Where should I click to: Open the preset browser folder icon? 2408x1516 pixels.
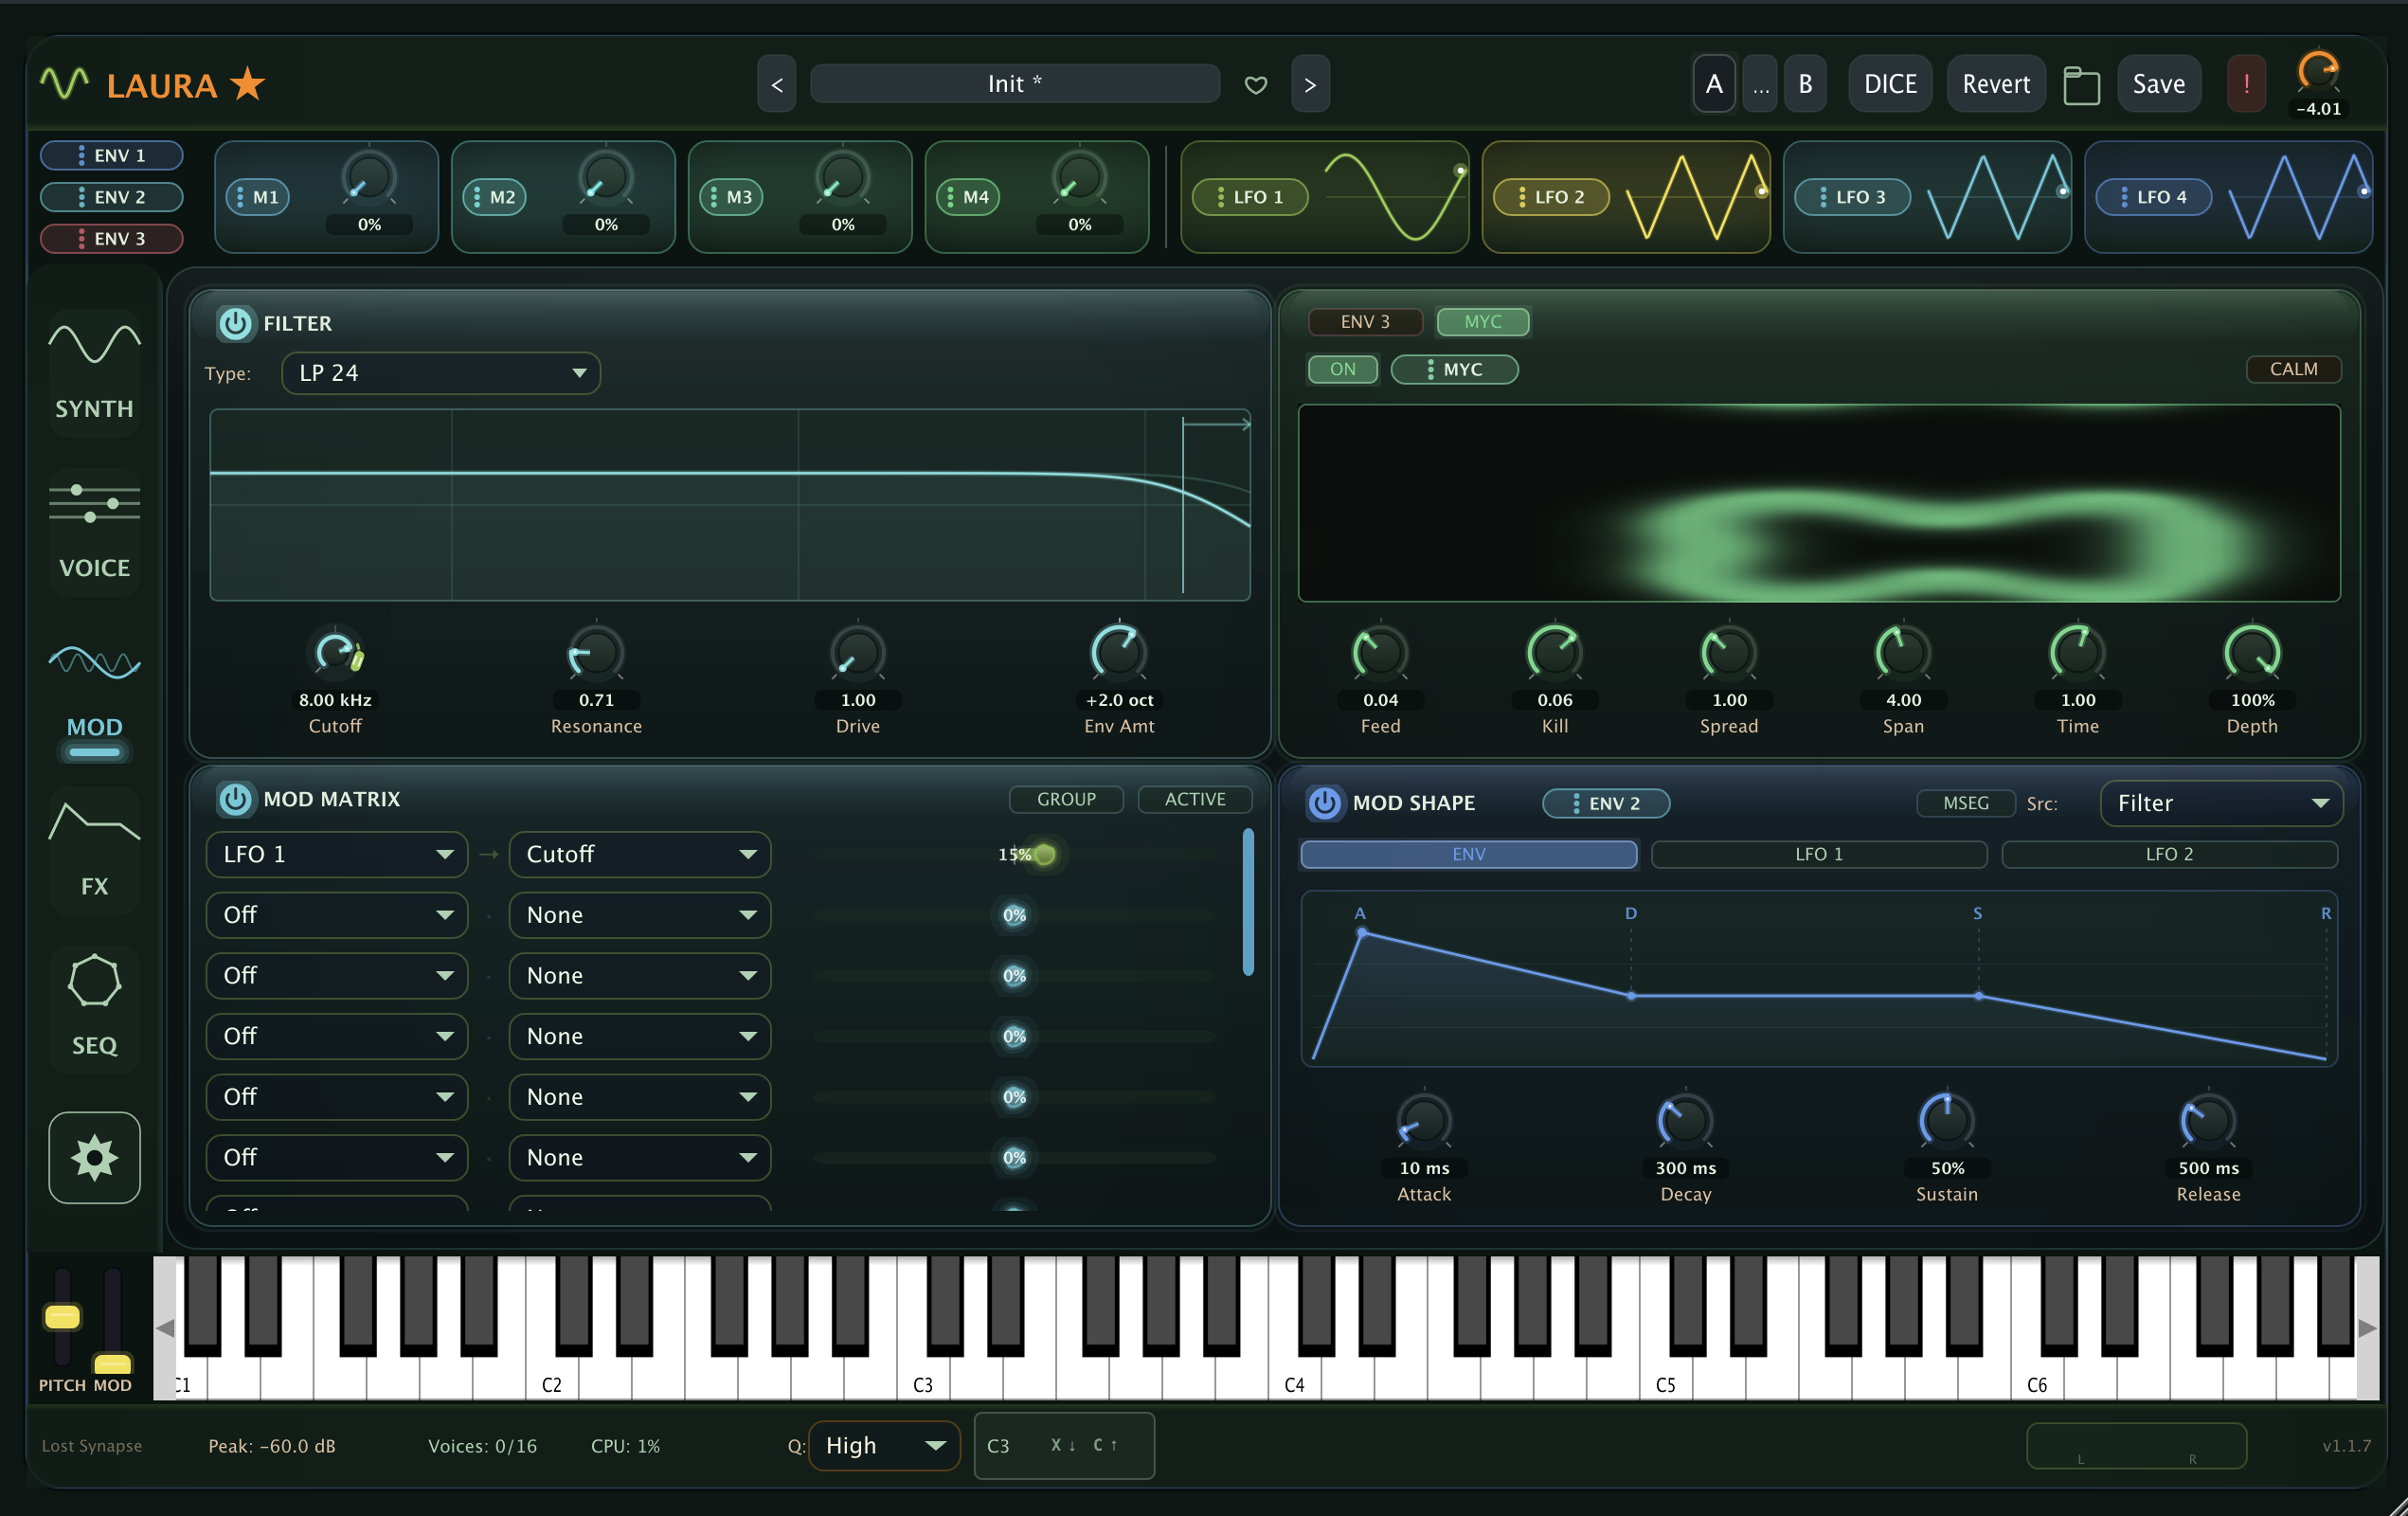[x=2081, y=85]
